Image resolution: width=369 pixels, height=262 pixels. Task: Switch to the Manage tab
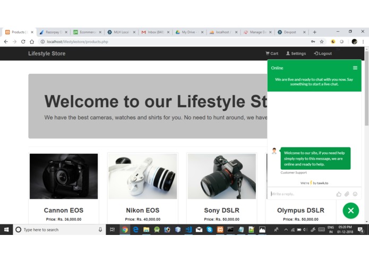click(257, 32)
